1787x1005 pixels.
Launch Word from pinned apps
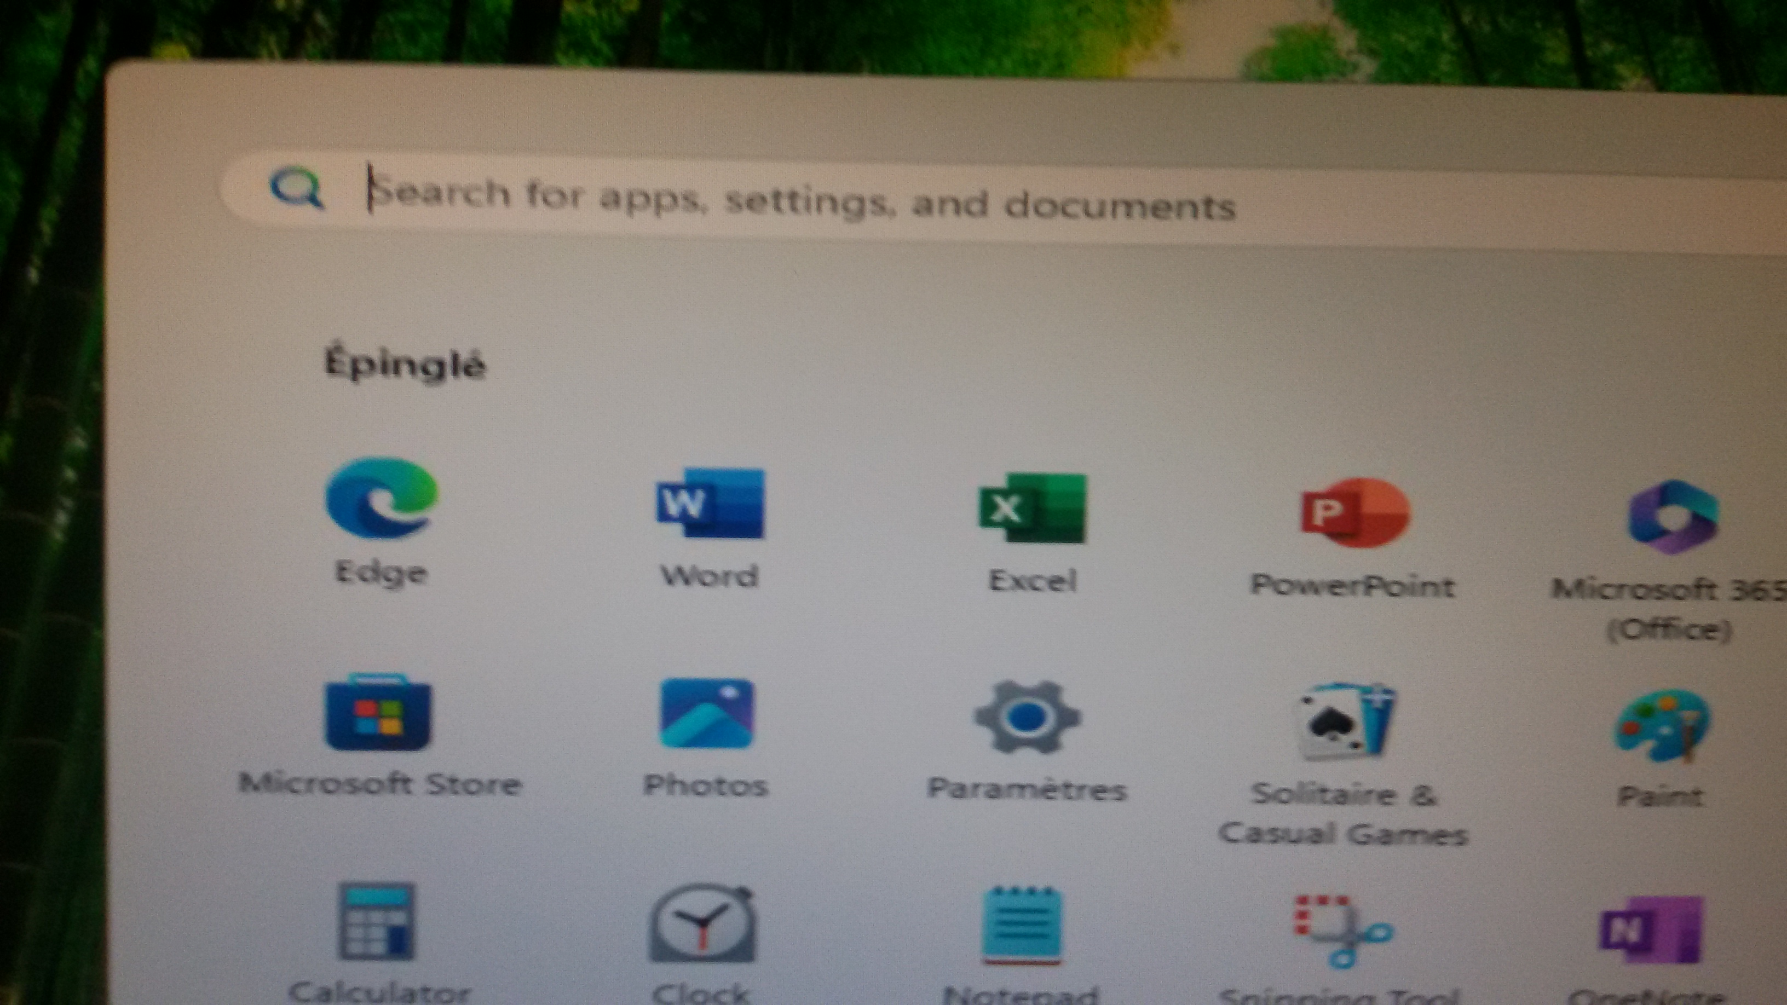(x=710, y=504)
